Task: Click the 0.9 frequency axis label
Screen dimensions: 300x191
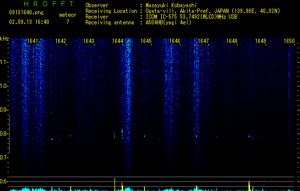Action: pos(4,110)
